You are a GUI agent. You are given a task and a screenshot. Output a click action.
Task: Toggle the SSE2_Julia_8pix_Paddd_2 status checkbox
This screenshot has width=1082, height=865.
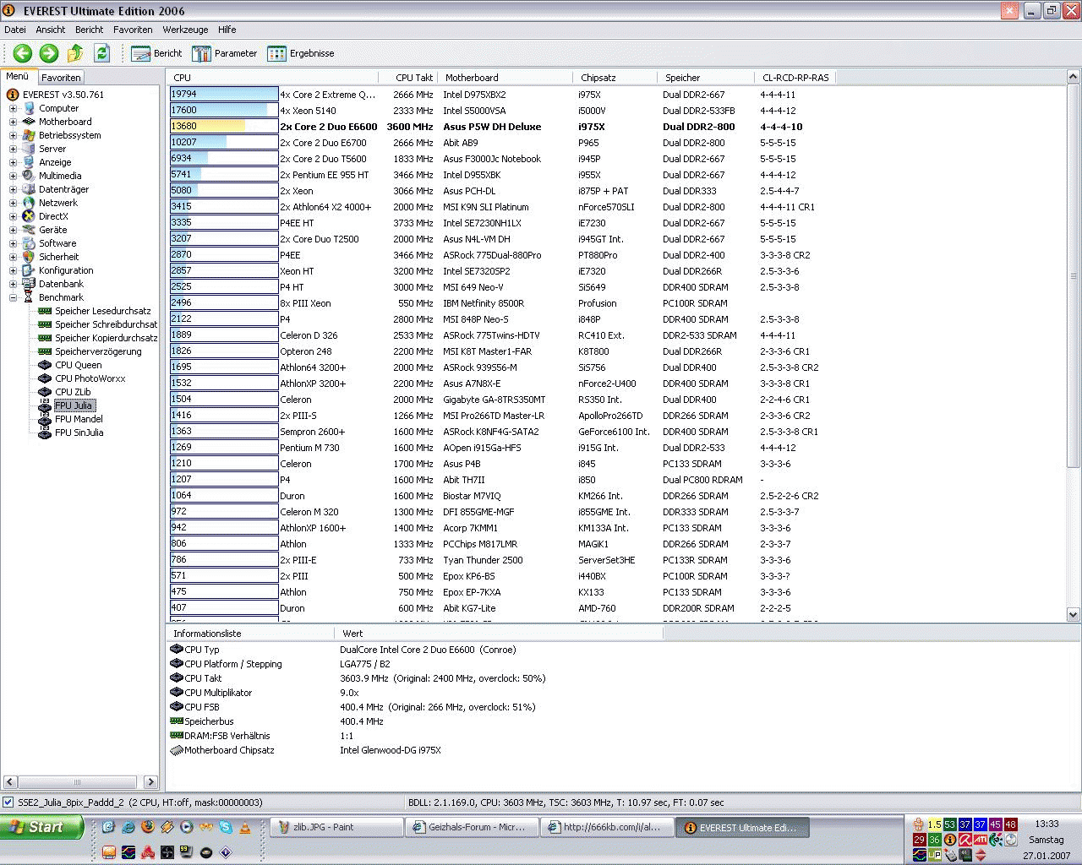8,802
